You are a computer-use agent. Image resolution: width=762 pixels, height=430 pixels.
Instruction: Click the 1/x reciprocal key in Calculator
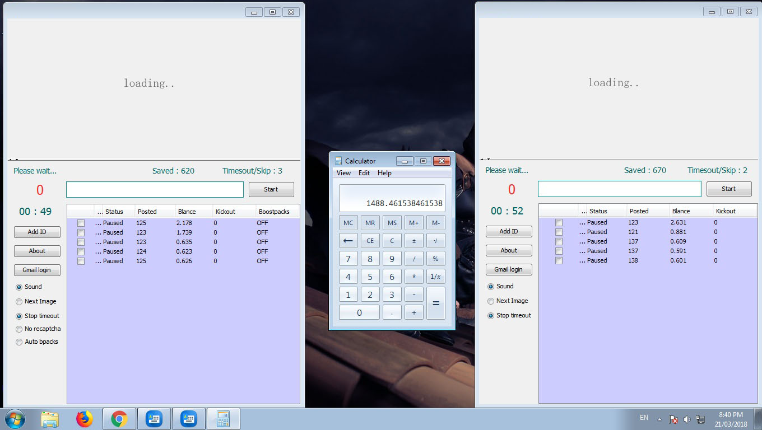(435, 277)
